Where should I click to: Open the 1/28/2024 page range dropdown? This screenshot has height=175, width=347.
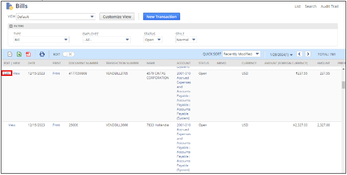pyautogui.click(x=281, y=54)
